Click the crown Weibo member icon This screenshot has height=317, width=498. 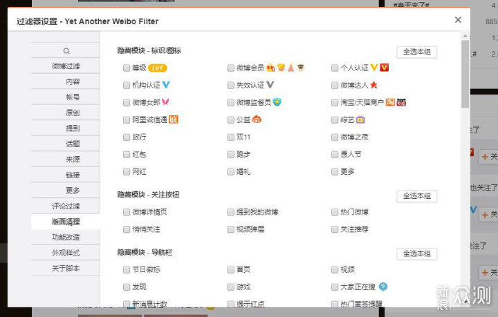click(x=270, y=68)
